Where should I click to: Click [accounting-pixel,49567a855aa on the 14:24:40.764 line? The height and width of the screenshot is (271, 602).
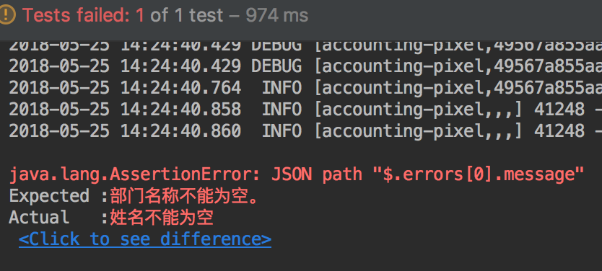(458, 88)
